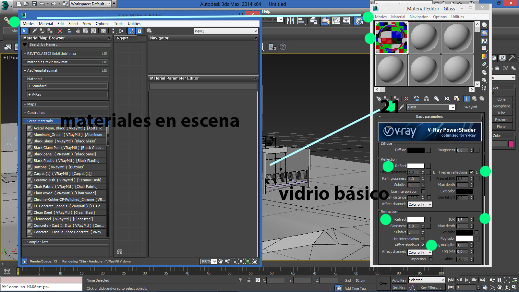519x292 pixels.
Task: Open the Tools menu in Slate Material Editor
Action: pyautogui.click(x=118, y=24)
